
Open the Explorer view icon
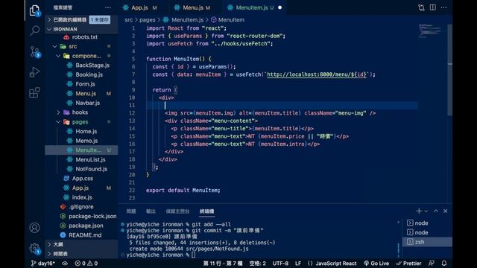tap(34, 10)
